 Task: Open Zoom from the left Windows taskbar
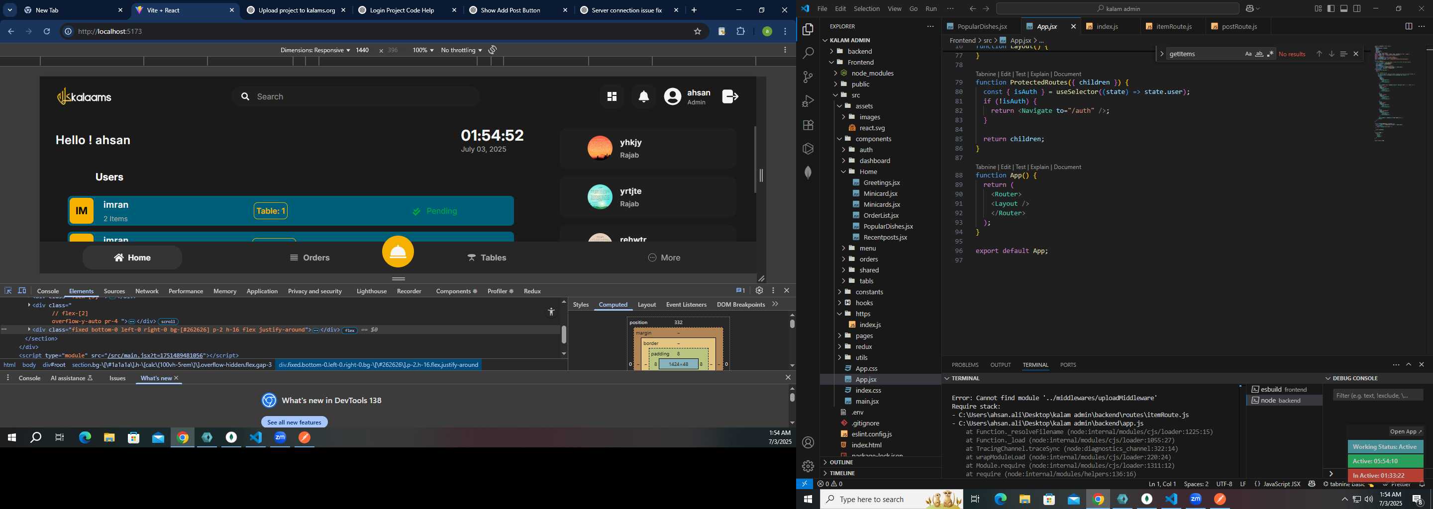[x=280, y=438]
